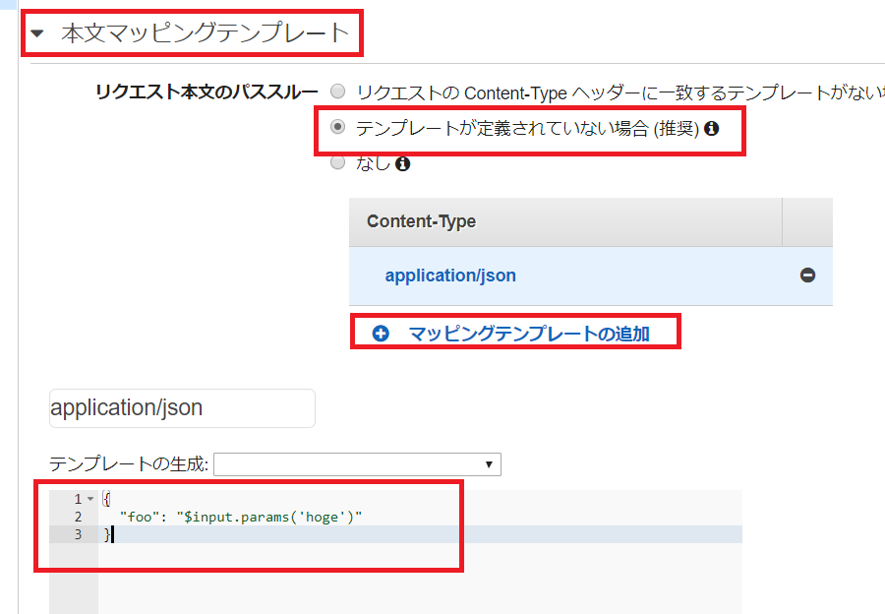
Task: Open info tooltip beside 推奨 passthrough option
Action: coord(712,128)
